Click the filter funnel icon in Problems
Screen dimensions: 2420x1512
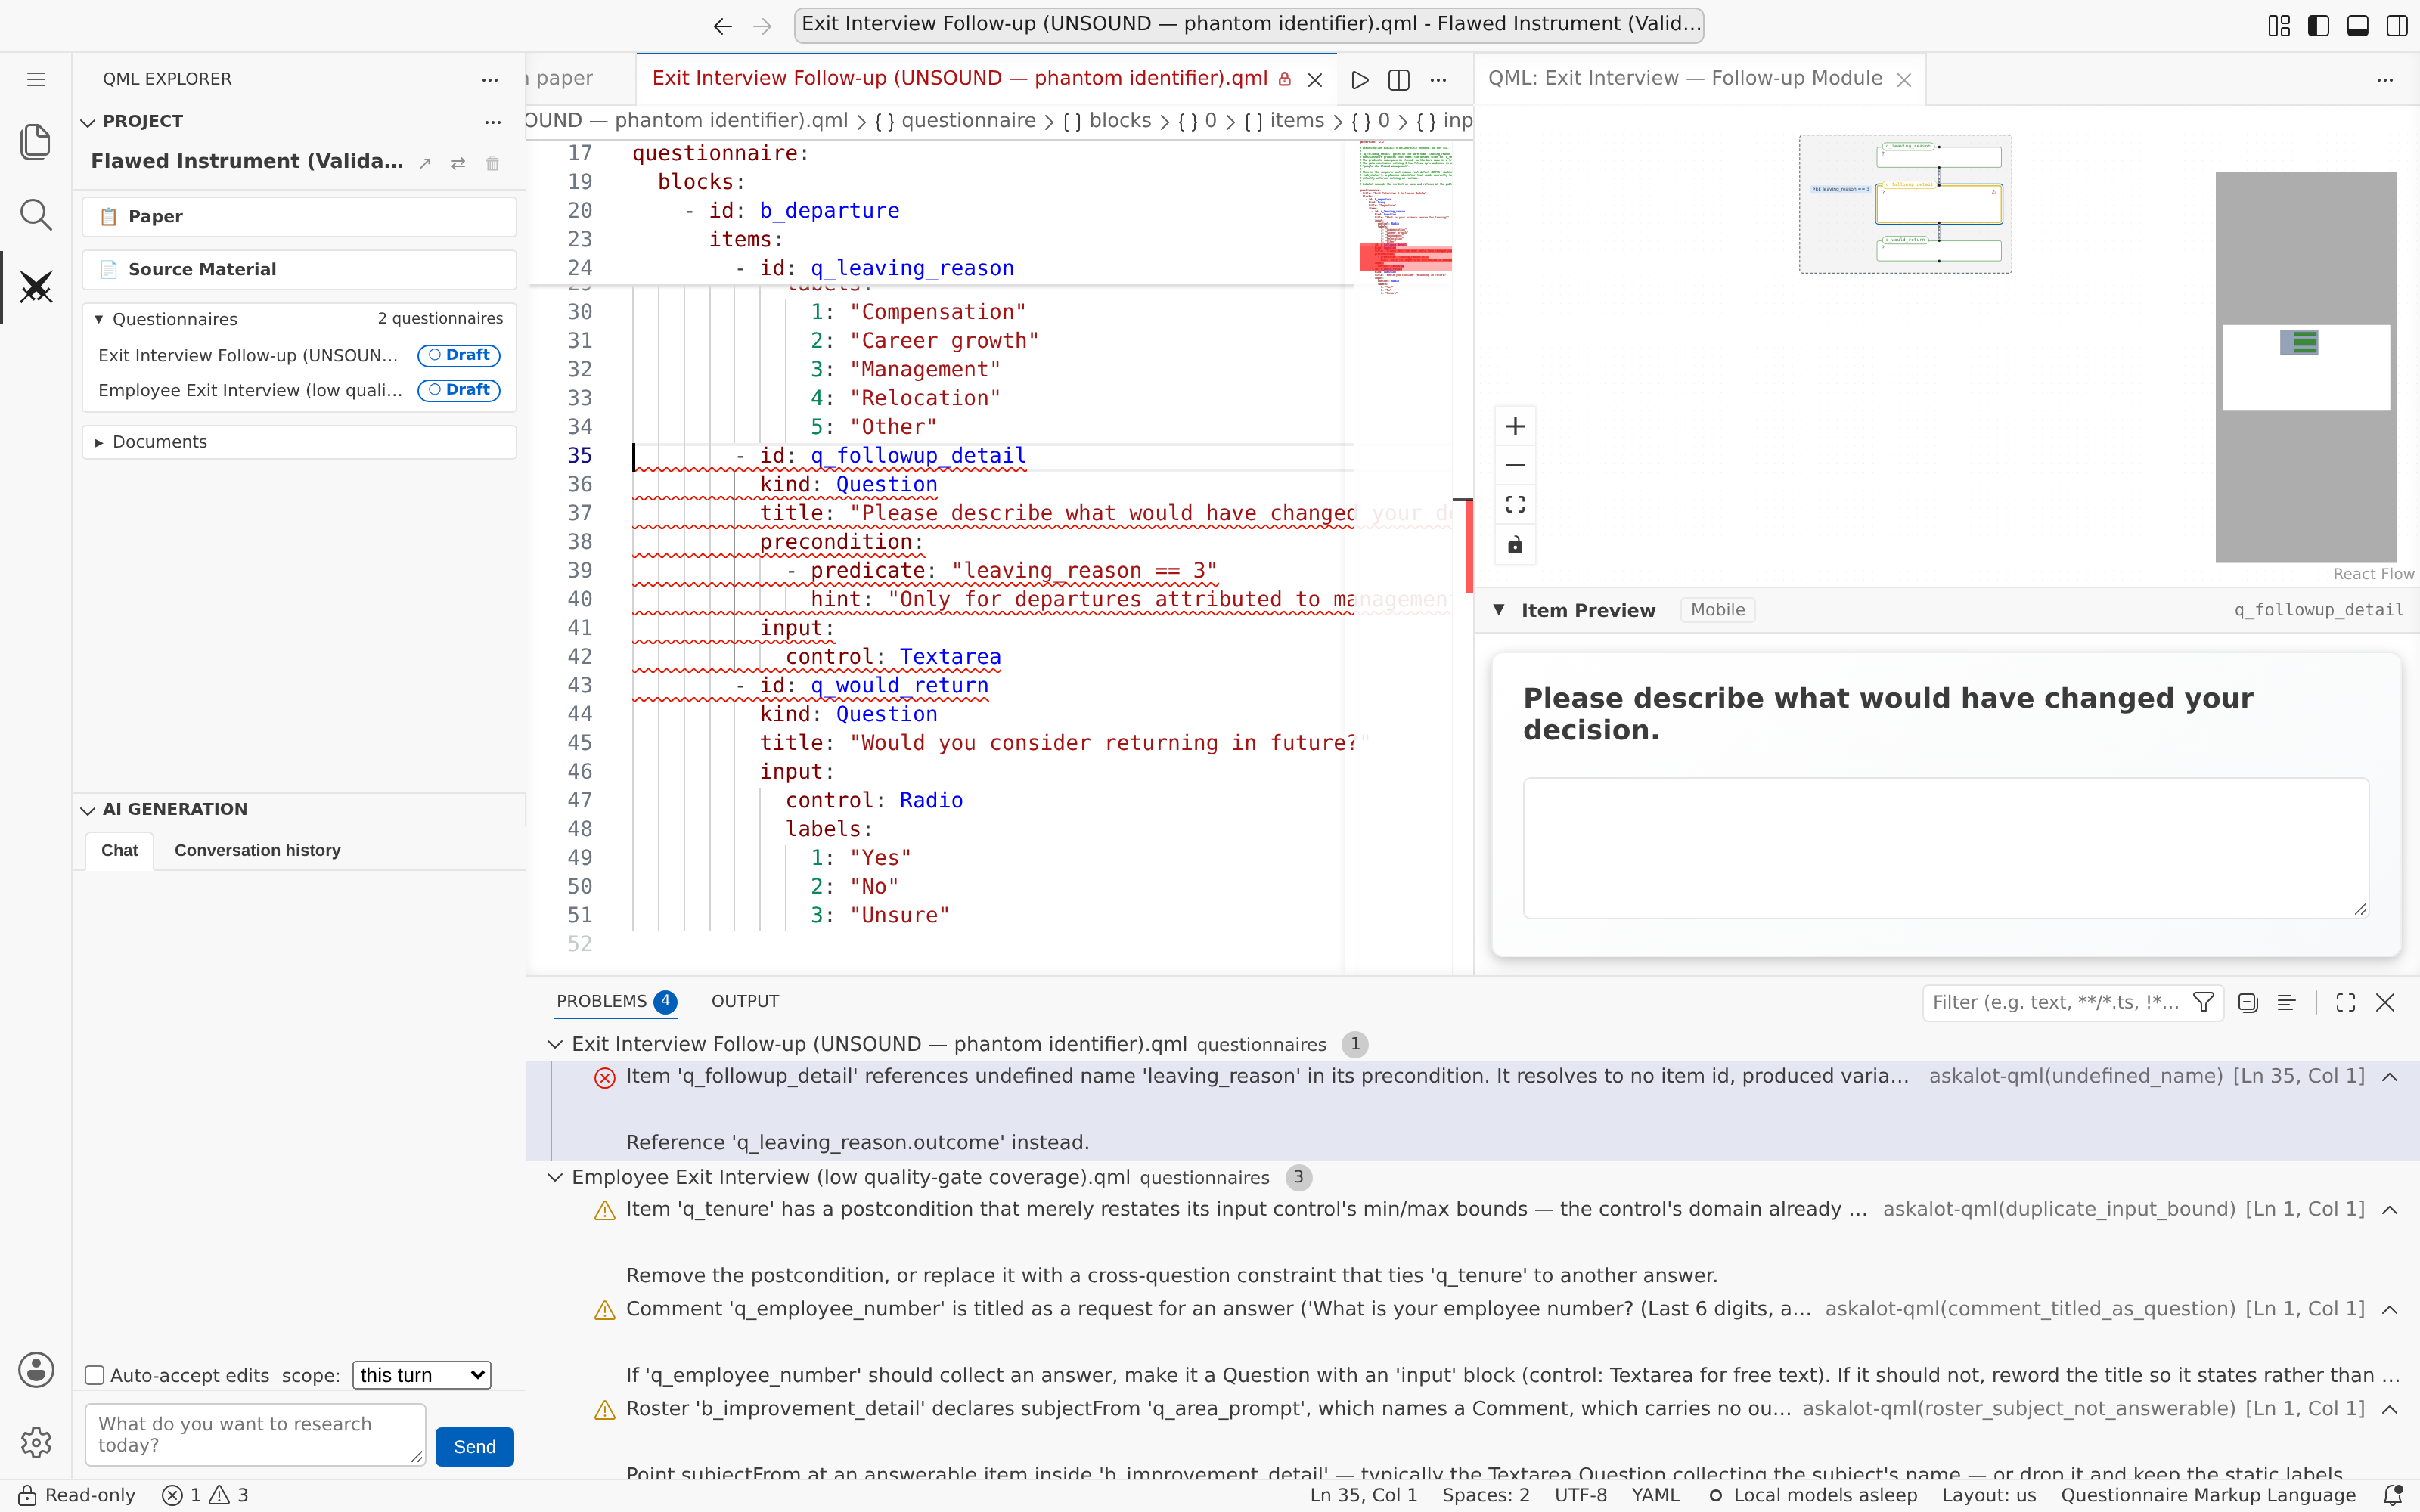(2203, 1002)
